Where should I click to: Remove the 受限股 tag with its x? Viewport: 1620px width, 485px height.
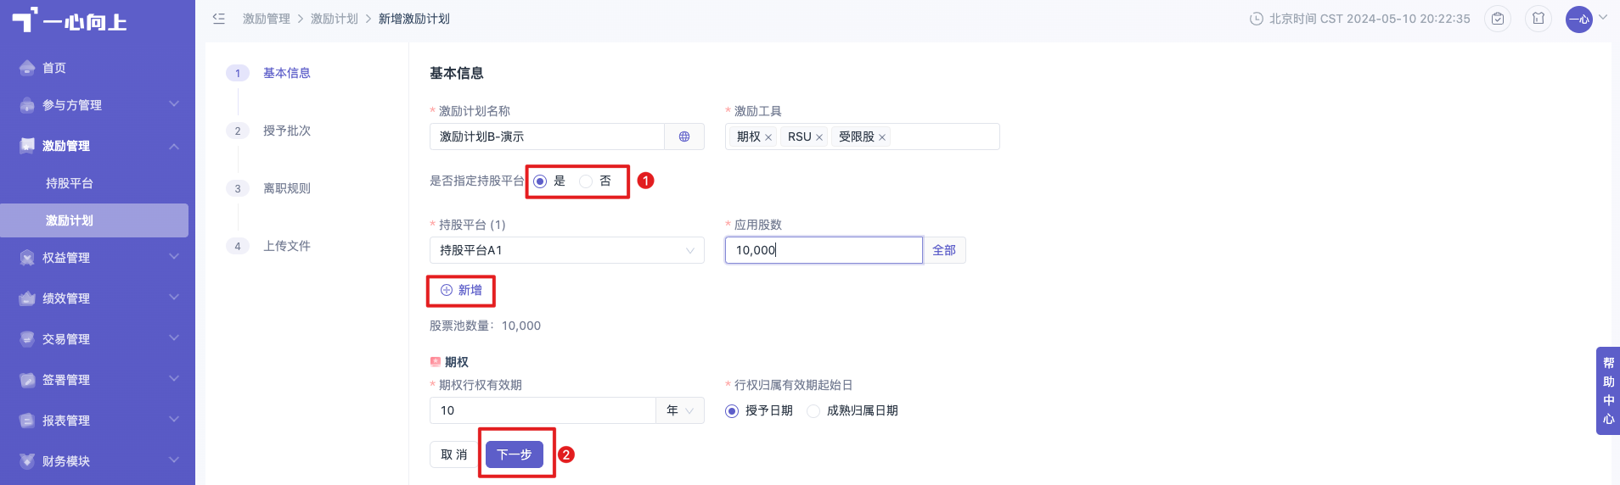click(882, 137)
